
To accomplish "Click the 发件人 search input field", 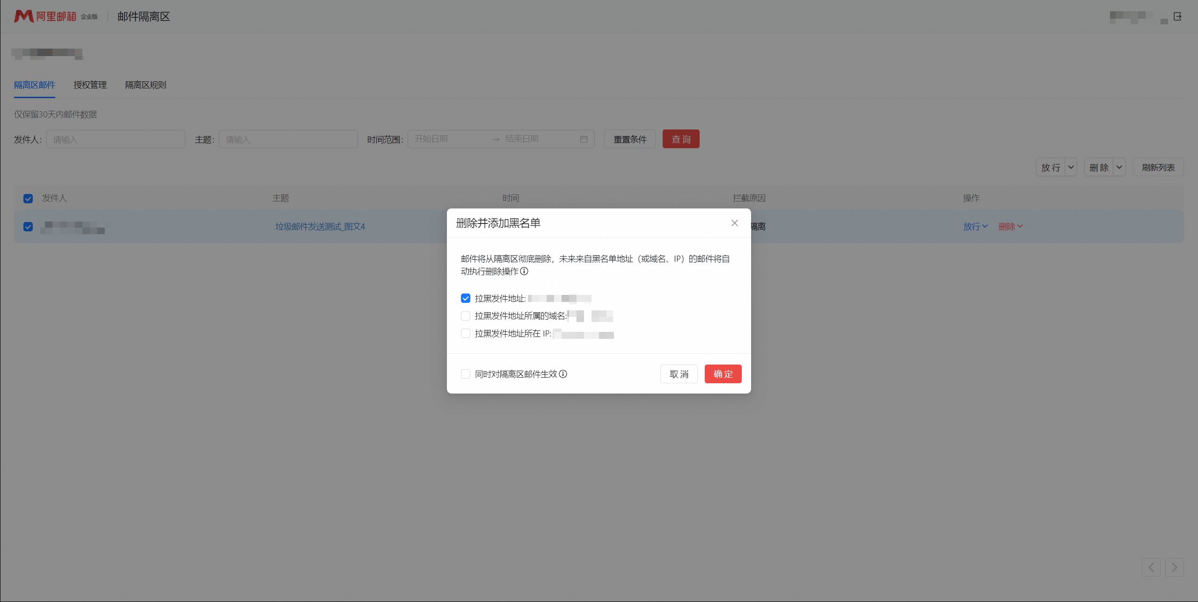I will 116,139.
